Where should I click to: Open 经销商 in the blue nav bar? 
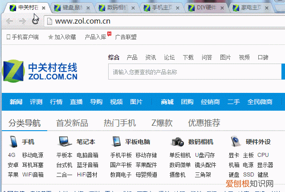pos(210,102)
